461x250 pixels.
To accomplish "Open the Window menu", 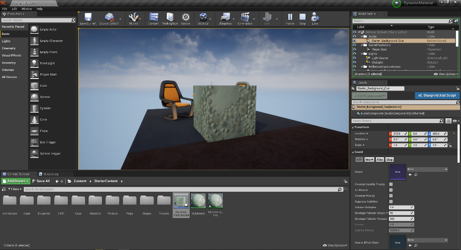I will coord(26,9).
